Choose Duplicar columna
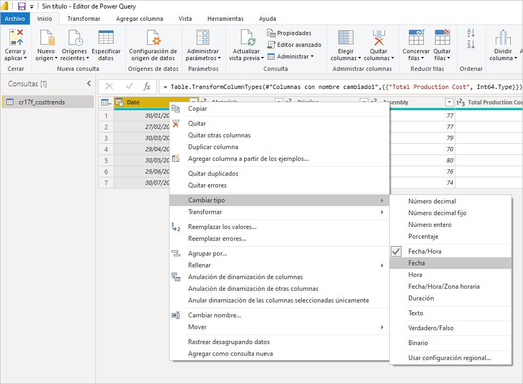Viewport: 523px width, 384px height. coord(279,147)
